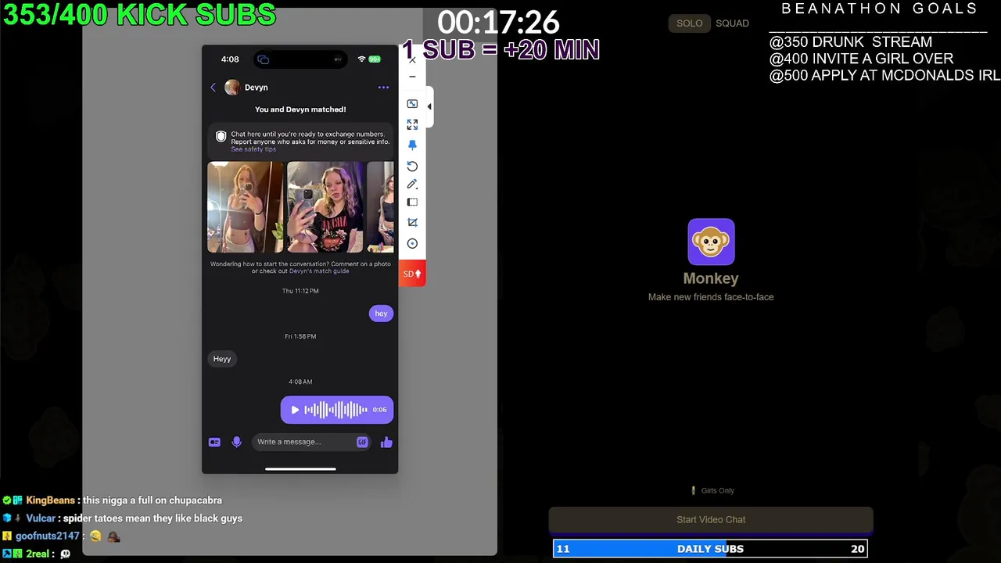This screenshot has height=563, width=1001.
Task: View Devyn's partially visible third photo
Action: click(380, 206)
